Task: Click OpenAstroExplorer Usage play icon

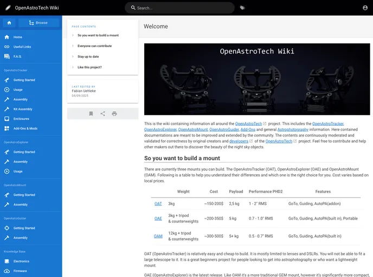Action: [7, 172]
